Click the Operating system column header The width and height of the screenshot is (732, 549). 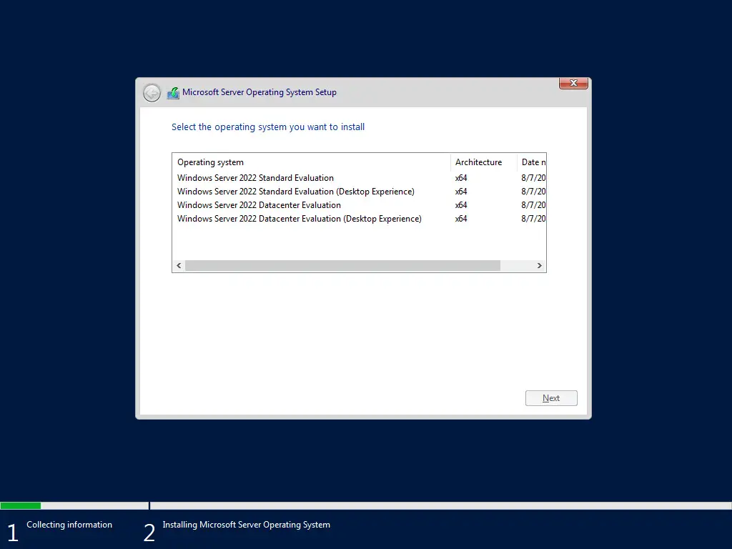tap(210, 162)
